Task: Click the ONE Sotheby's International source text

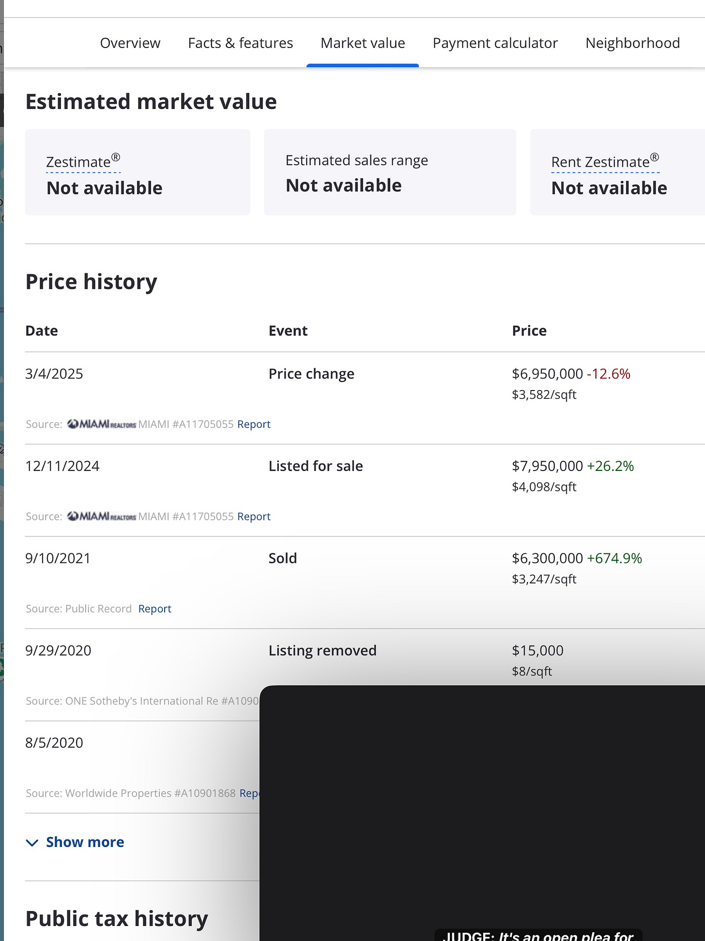Action: pyautogui.click(x=141, y=701)
